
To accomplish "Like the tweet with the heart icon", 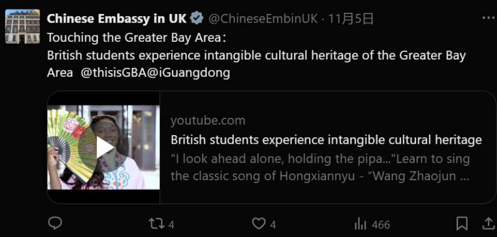I will (x=259, y=224).
